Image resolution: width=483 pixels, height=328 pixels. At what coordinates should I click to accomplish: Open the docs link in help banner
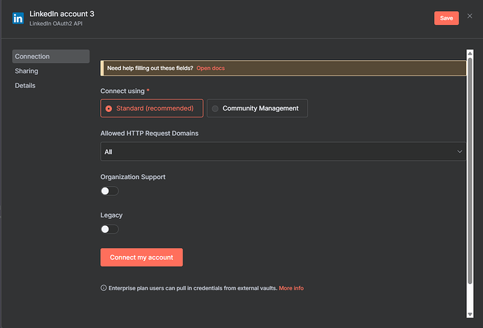tap(211, 68)
